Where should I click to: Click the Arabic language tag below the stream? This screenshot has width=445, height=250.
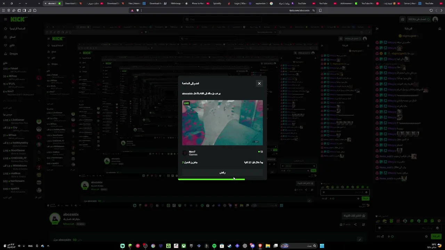coord(81,224)
